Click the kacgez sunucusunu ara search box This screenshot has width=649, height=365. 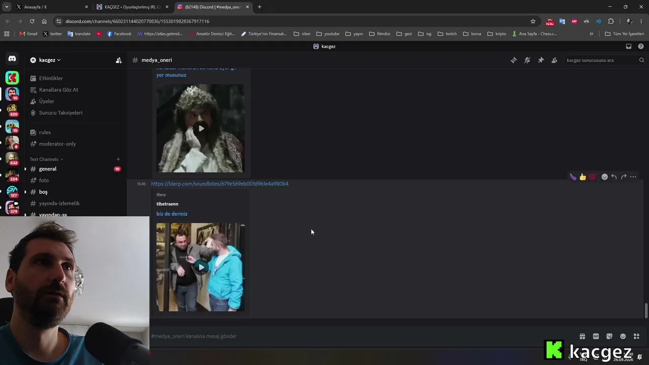(x=601, y=60)
